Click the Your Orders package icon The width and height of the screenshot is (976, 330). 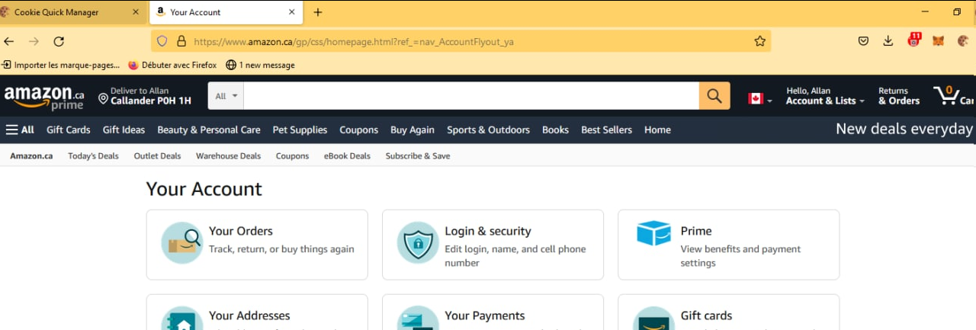[x=182, y=243]
